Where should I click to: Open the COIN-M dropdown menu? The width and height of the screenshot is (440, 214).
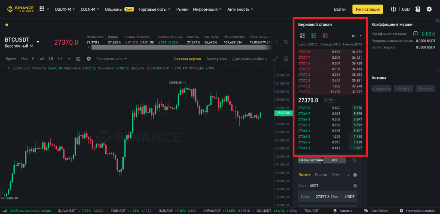(x=90, y=9)
